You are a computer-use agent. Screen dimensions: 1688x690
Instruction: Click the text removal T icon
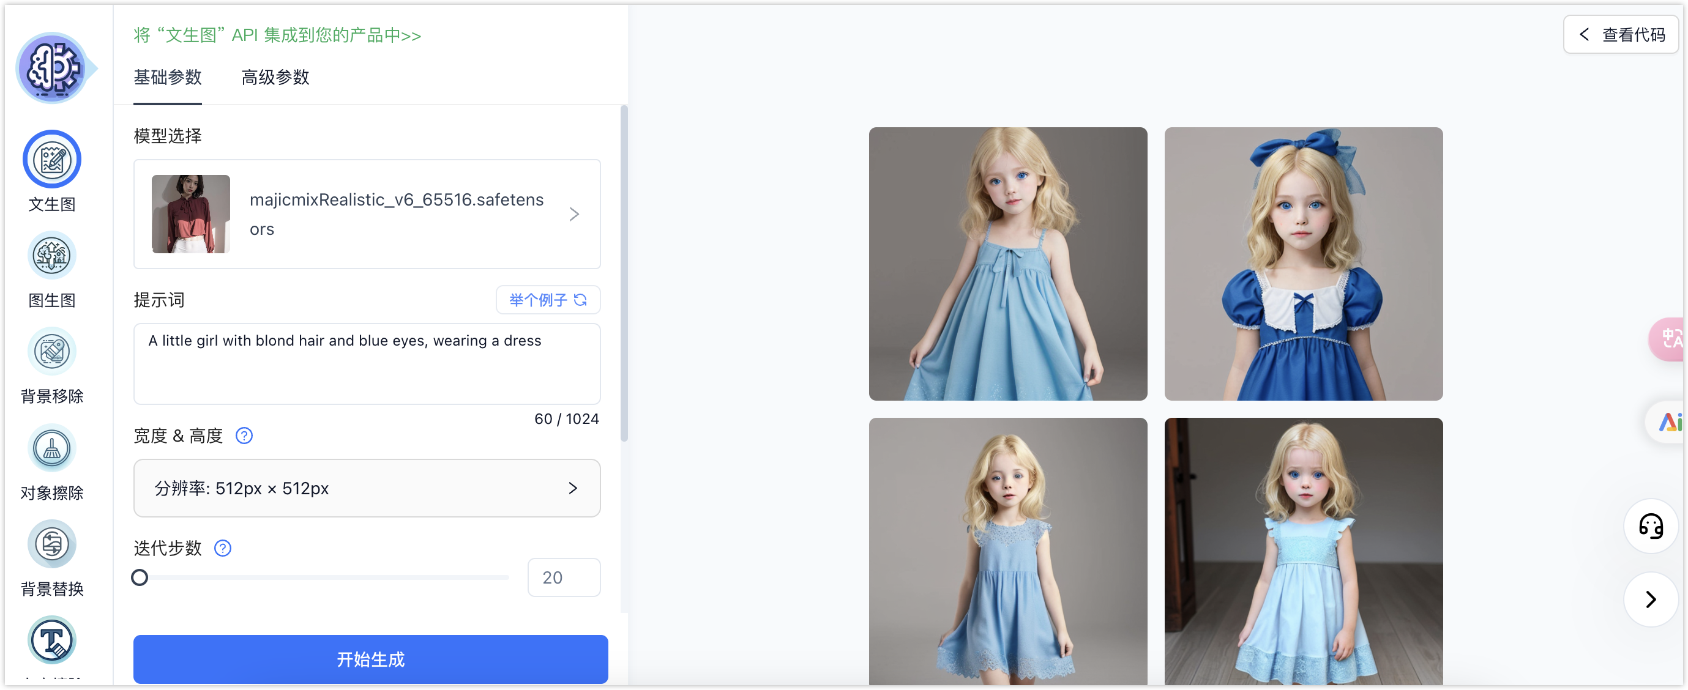click(52, 640)
